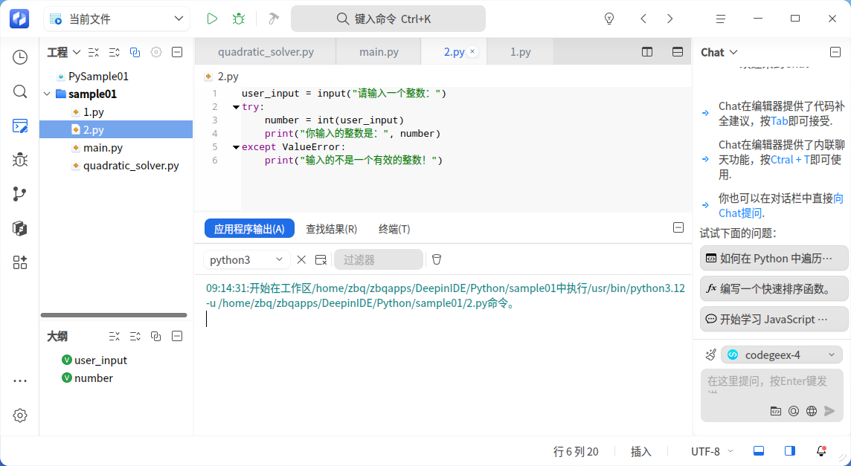This screenshot has height=466, width=851.
Task: Clear application output with trash icon
Action: coord(437,259)
